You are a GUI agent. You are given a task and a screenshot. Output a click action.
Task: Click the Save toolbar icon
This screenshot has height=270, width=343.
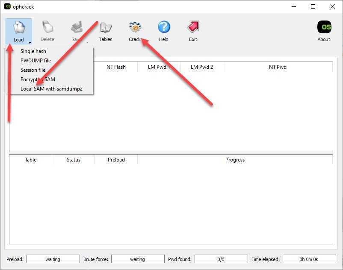(x=77, y=27)
